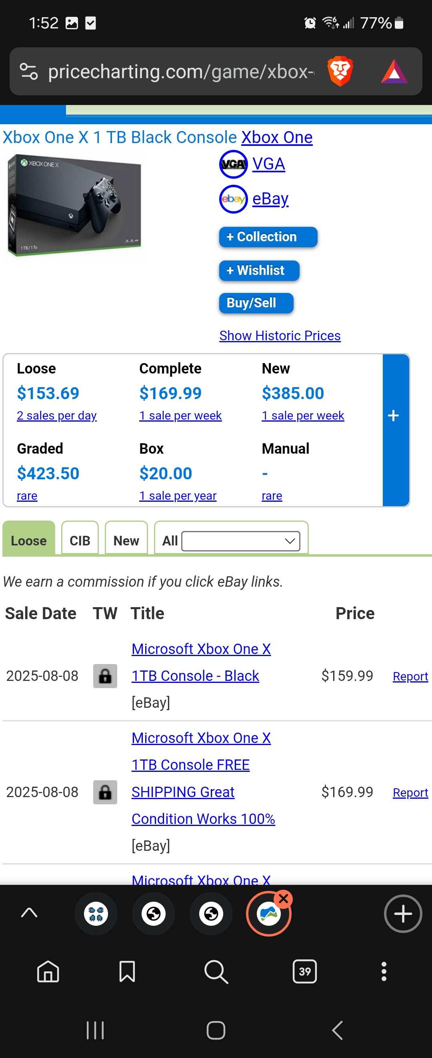Report the $169.99 sale listing

(410, 792)
